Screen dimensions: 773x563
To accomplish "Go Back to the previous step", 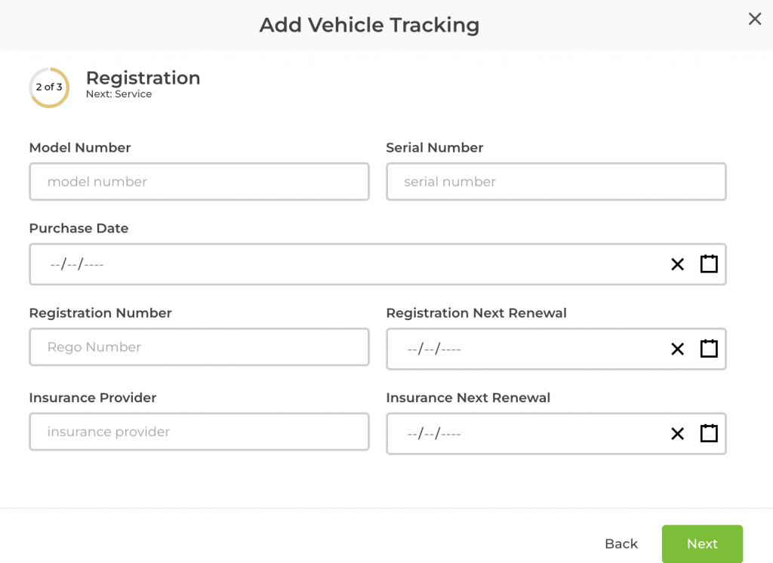I will click(x=621, y=544).
